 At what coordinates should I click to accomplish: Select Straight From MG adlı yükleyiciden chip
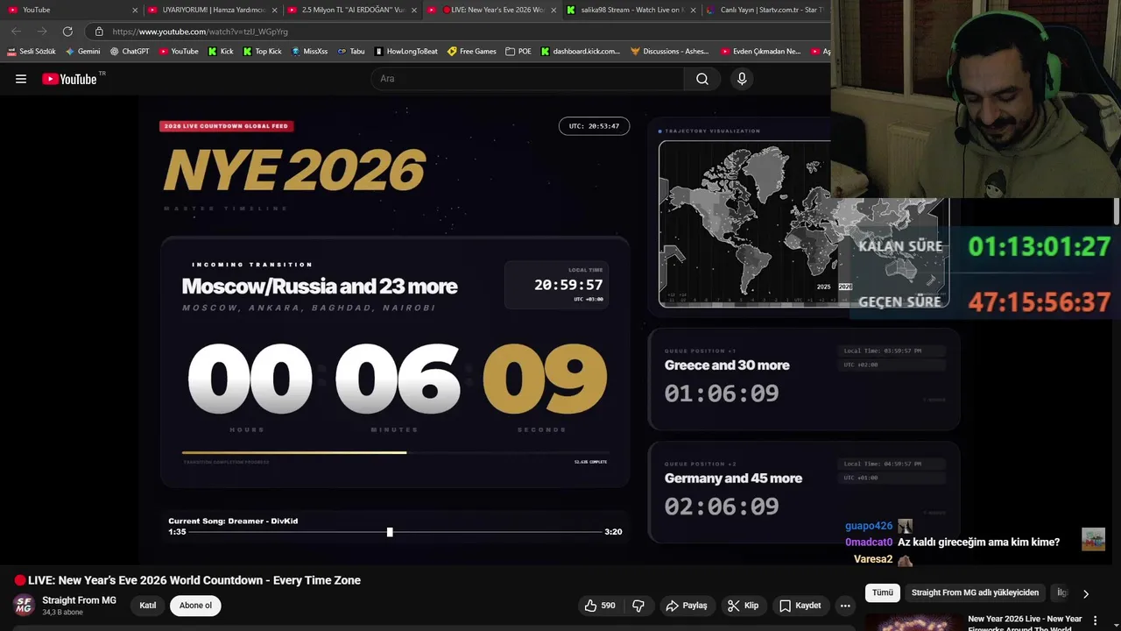tap(975, 592)
